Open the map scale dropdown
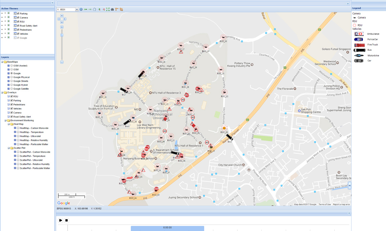This screenshot has height=231, width=386. [x=77, y=10]
